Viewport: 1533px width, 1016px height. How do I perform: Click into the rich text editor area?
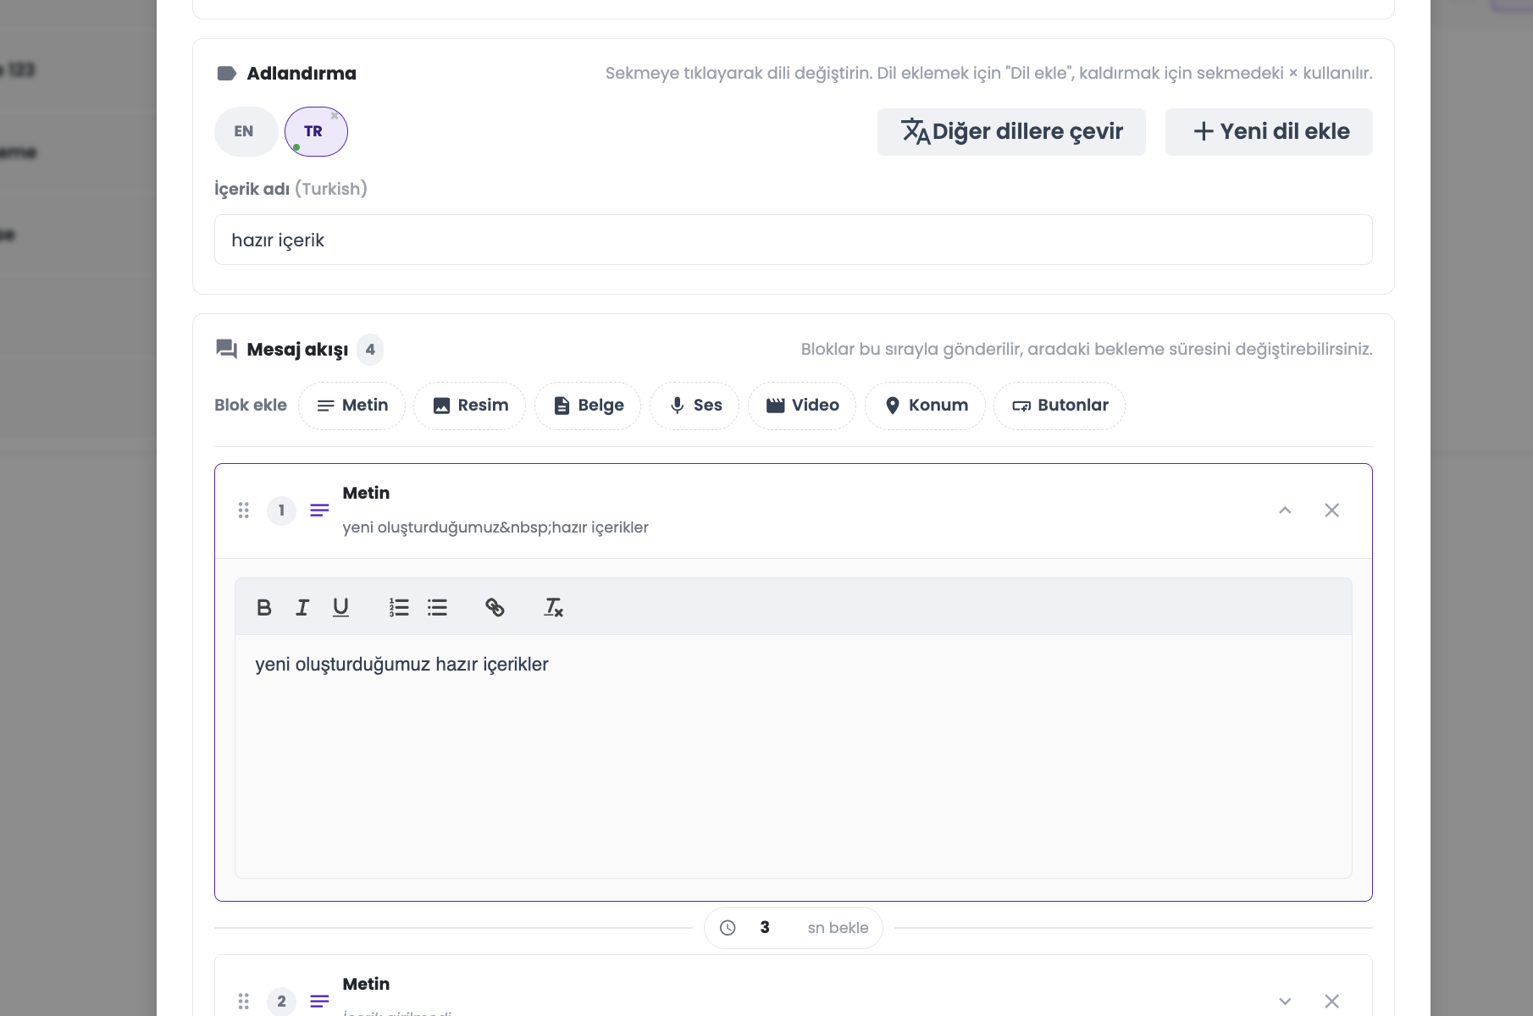[793, 756]
